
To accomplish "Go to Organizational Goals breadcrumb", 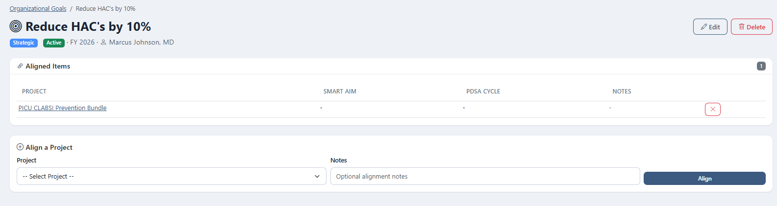I will (x=38, y=8).
